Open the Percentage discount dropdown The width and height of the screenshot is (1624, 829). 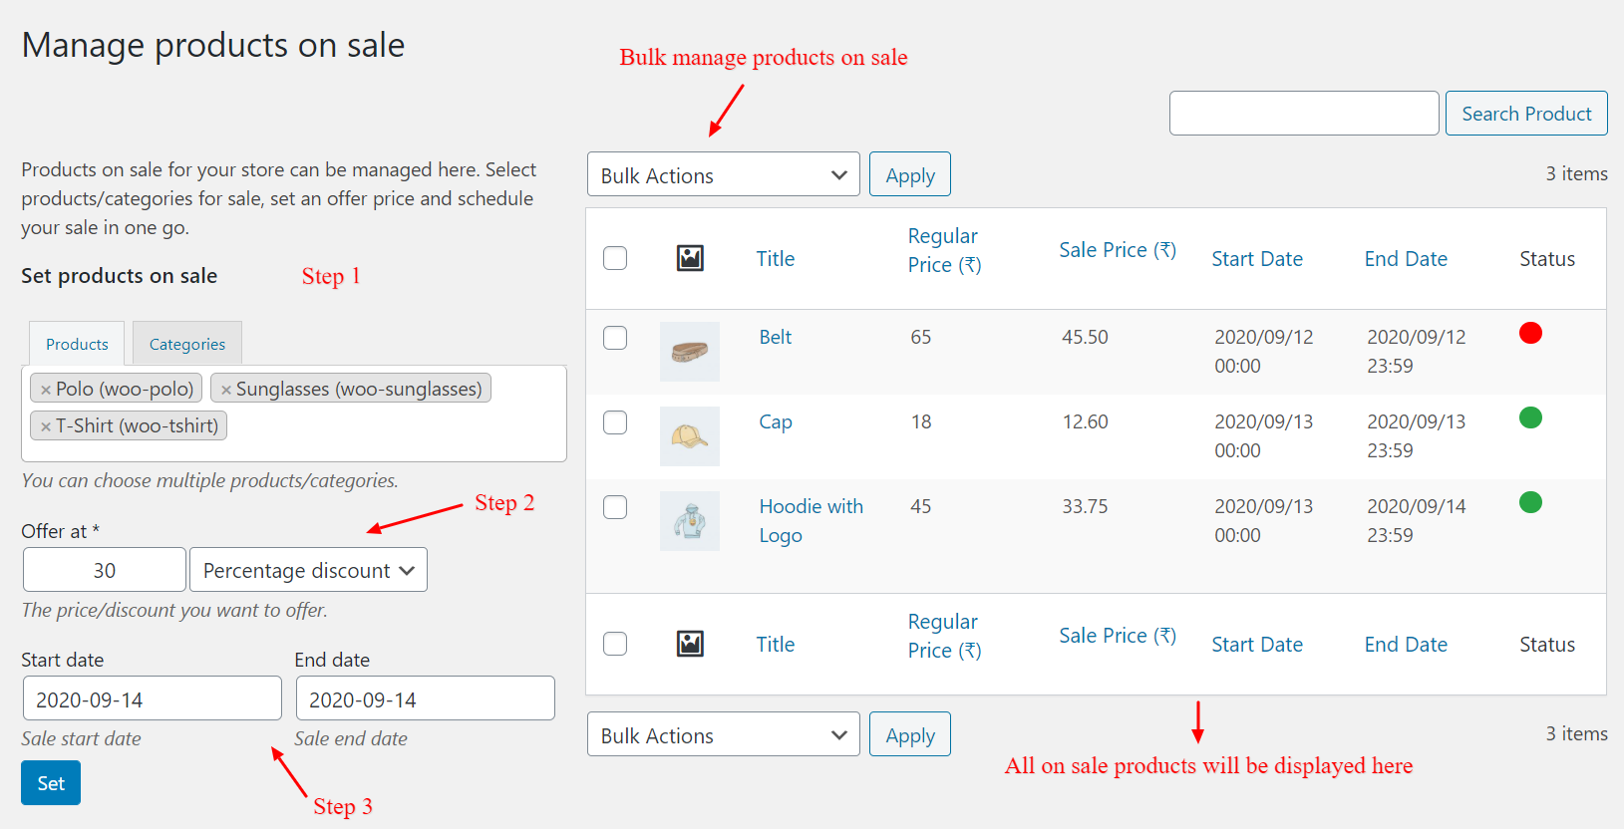click(308, 569)
